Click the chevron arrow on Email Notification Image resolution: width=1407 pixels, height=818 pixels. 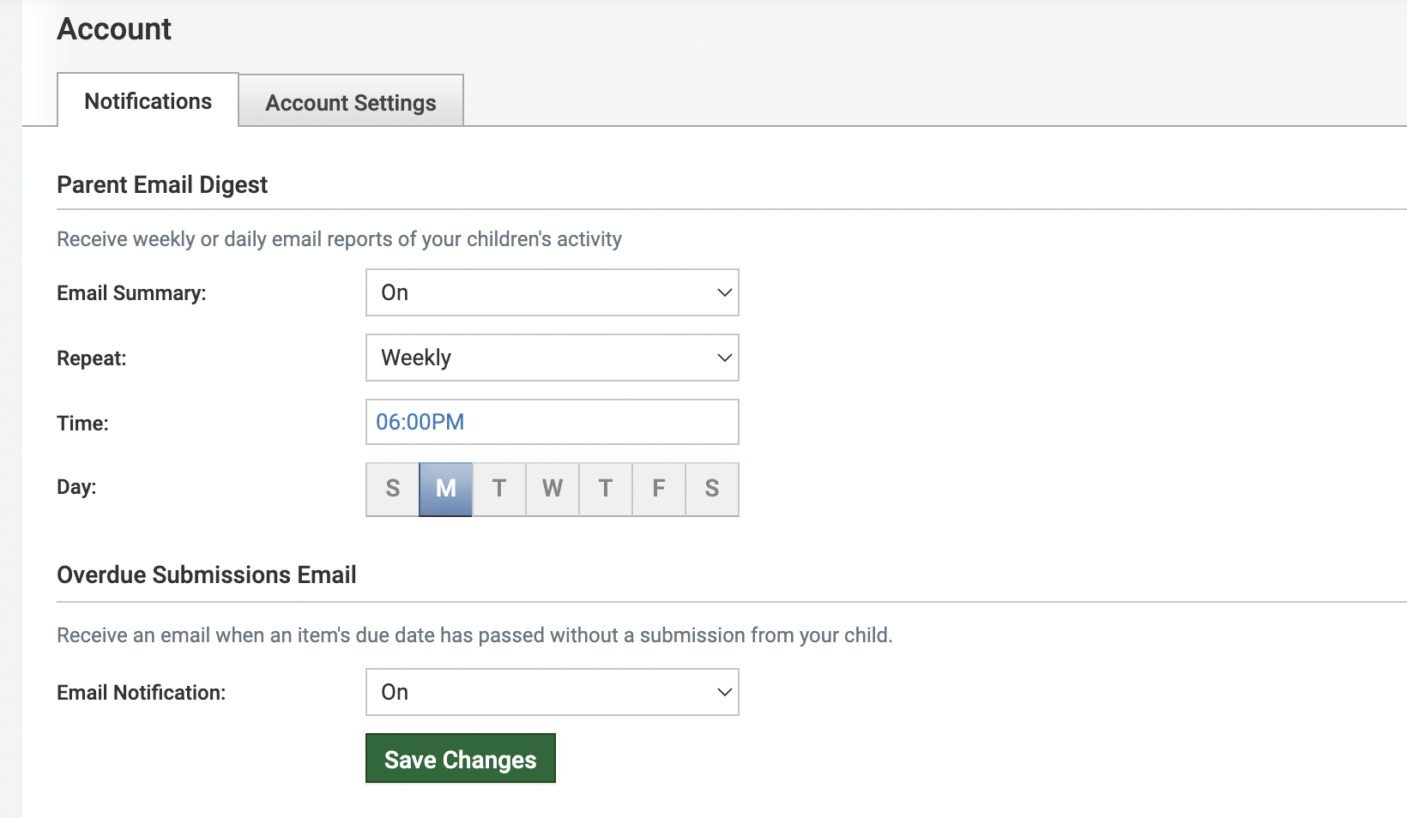pos(724,692)
